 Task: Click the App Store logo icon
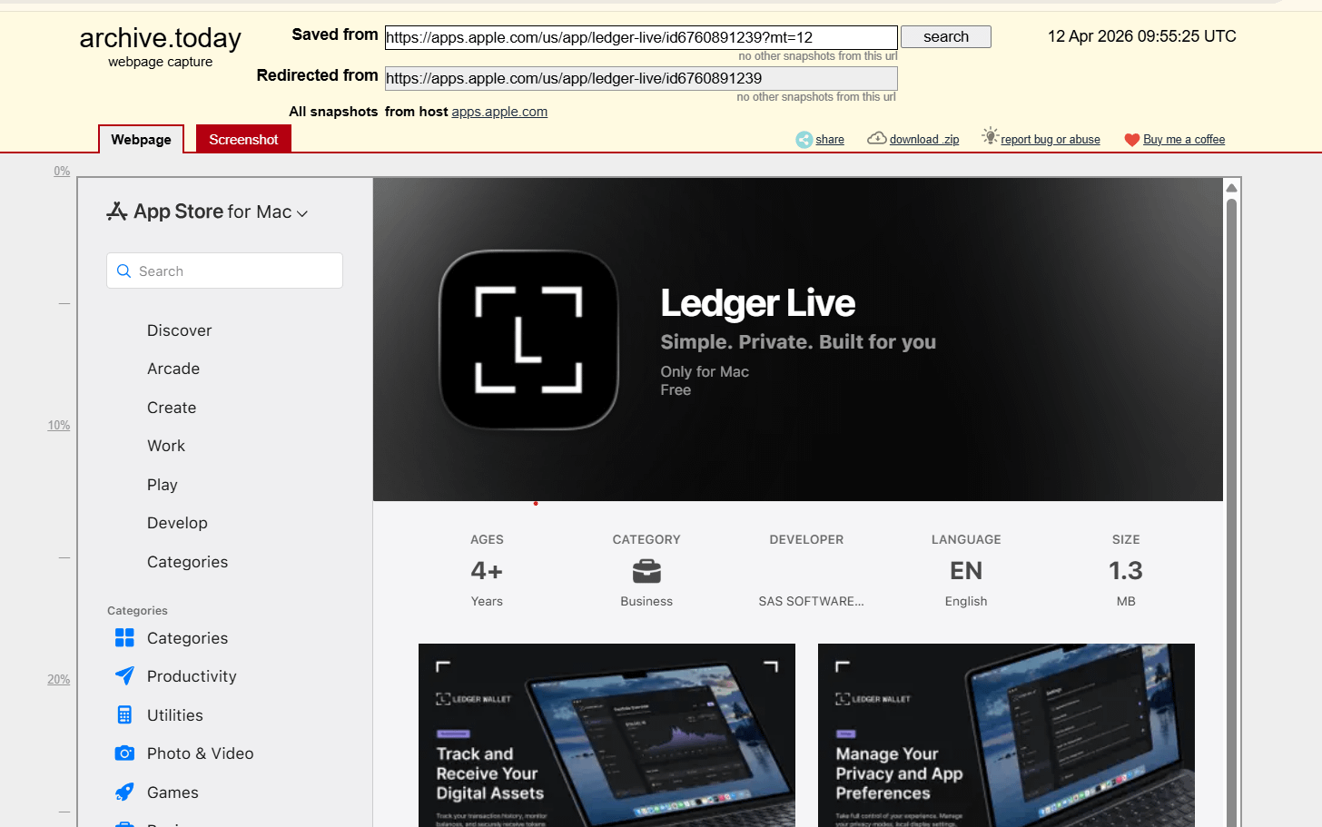(117, 210)
